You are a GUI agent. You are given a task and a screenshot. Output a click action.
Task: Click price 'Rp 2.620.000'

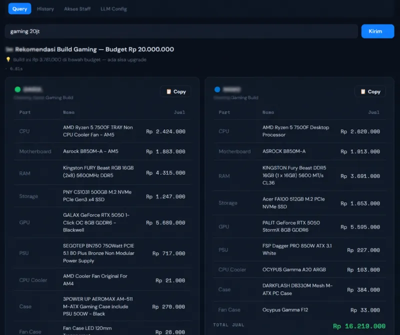click(360, 131)
